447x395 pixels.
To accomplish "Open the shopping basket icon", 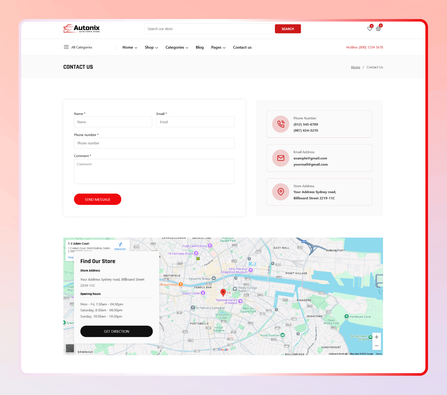I will pyautogui.click(x=378, y=29).
